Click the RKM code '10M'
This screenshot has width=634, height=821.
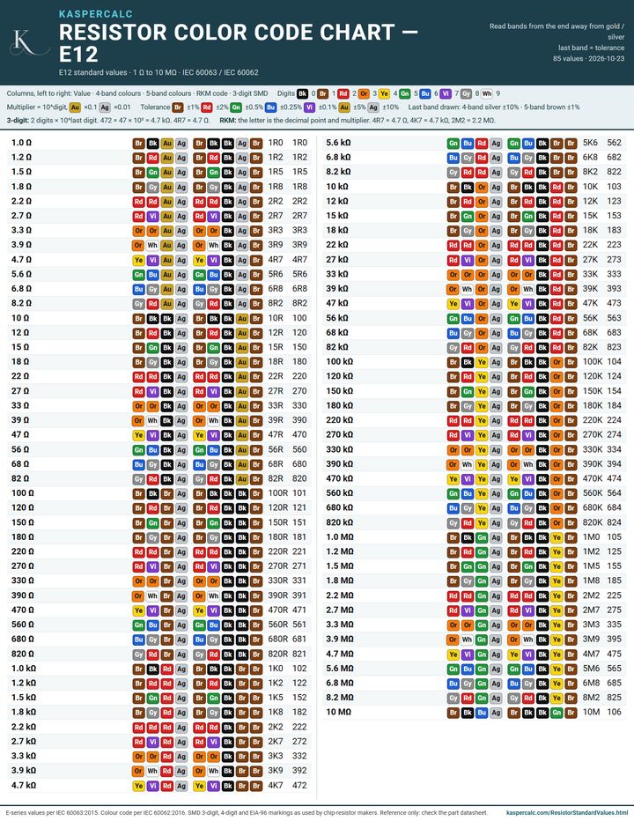tap(591, 712)
